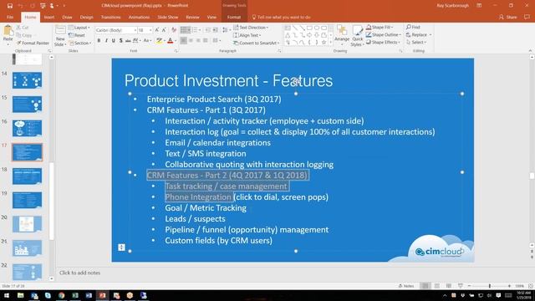The image size is (535, 301).
Task: Pick the rectangle shape in shapes gallery
Action: (309, 28)
